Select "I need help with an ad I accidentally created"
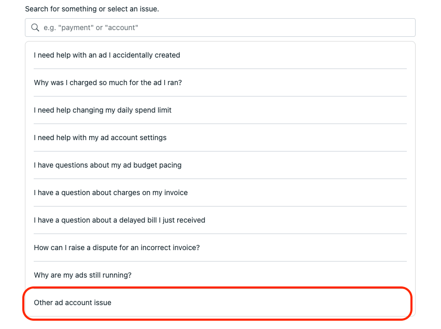Image resolution: width=441 pixels, height=329 pixels. [x=107, y=55]
